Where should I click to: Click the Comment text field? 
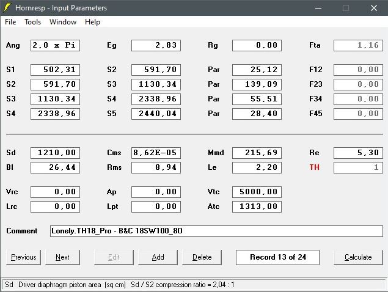pyautogui.click(x=216, y=231)
